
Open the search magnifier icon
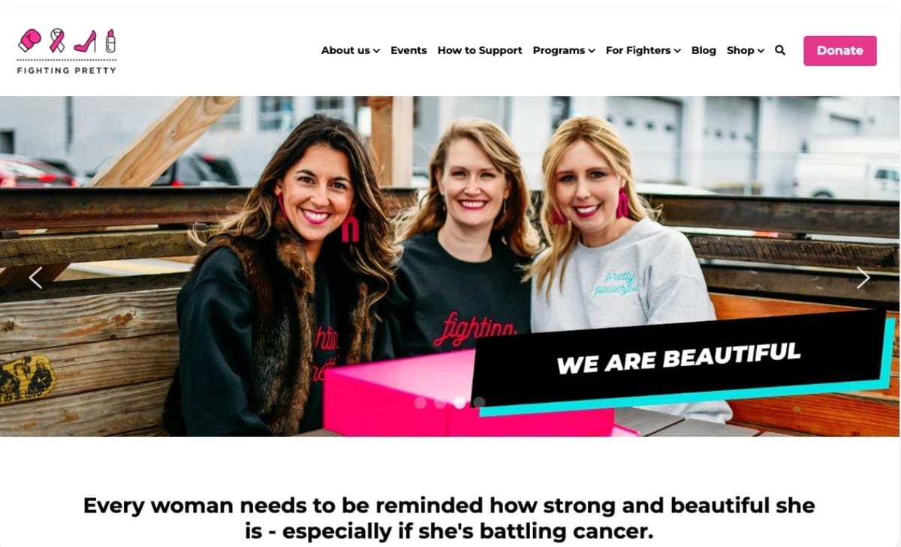tap(780, 50)
